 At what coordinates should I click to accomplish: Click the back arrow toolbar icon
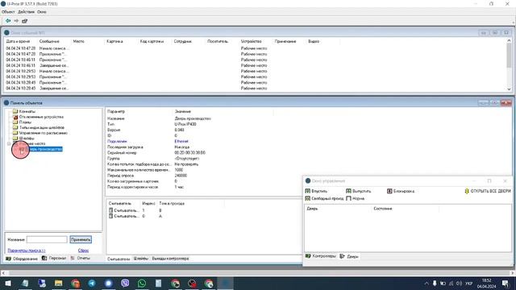(x=8, y=21)
